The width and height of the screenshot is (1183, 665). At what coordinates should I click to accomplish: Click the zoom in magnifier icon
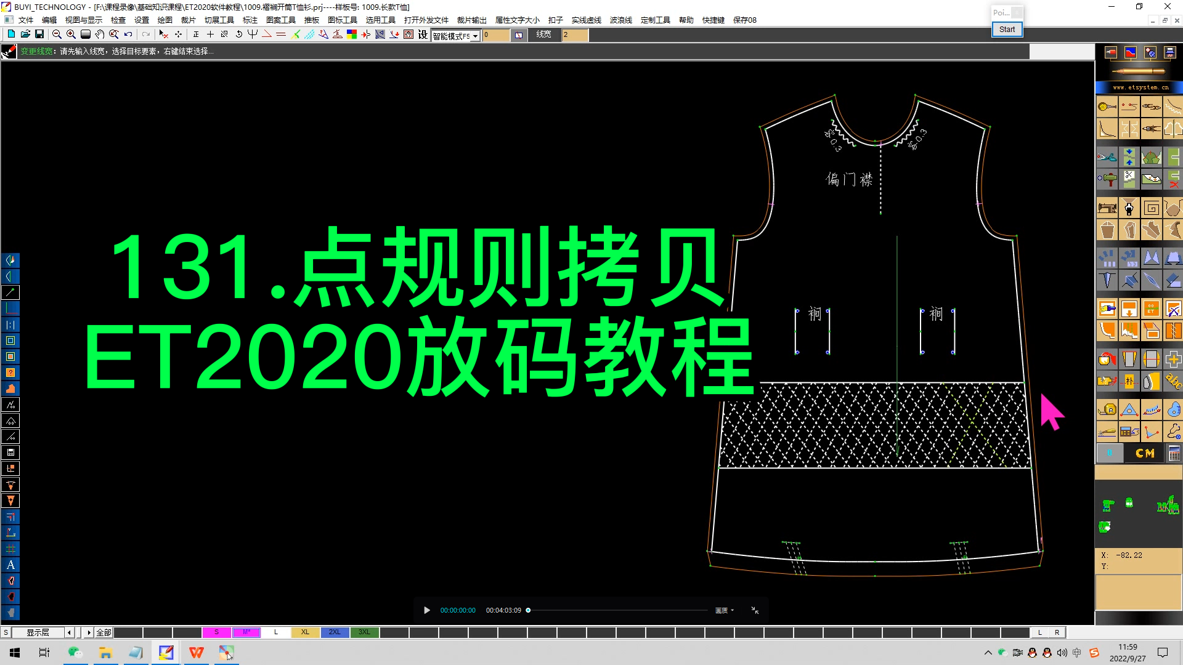pyautogui.click(x=71, y=34)
